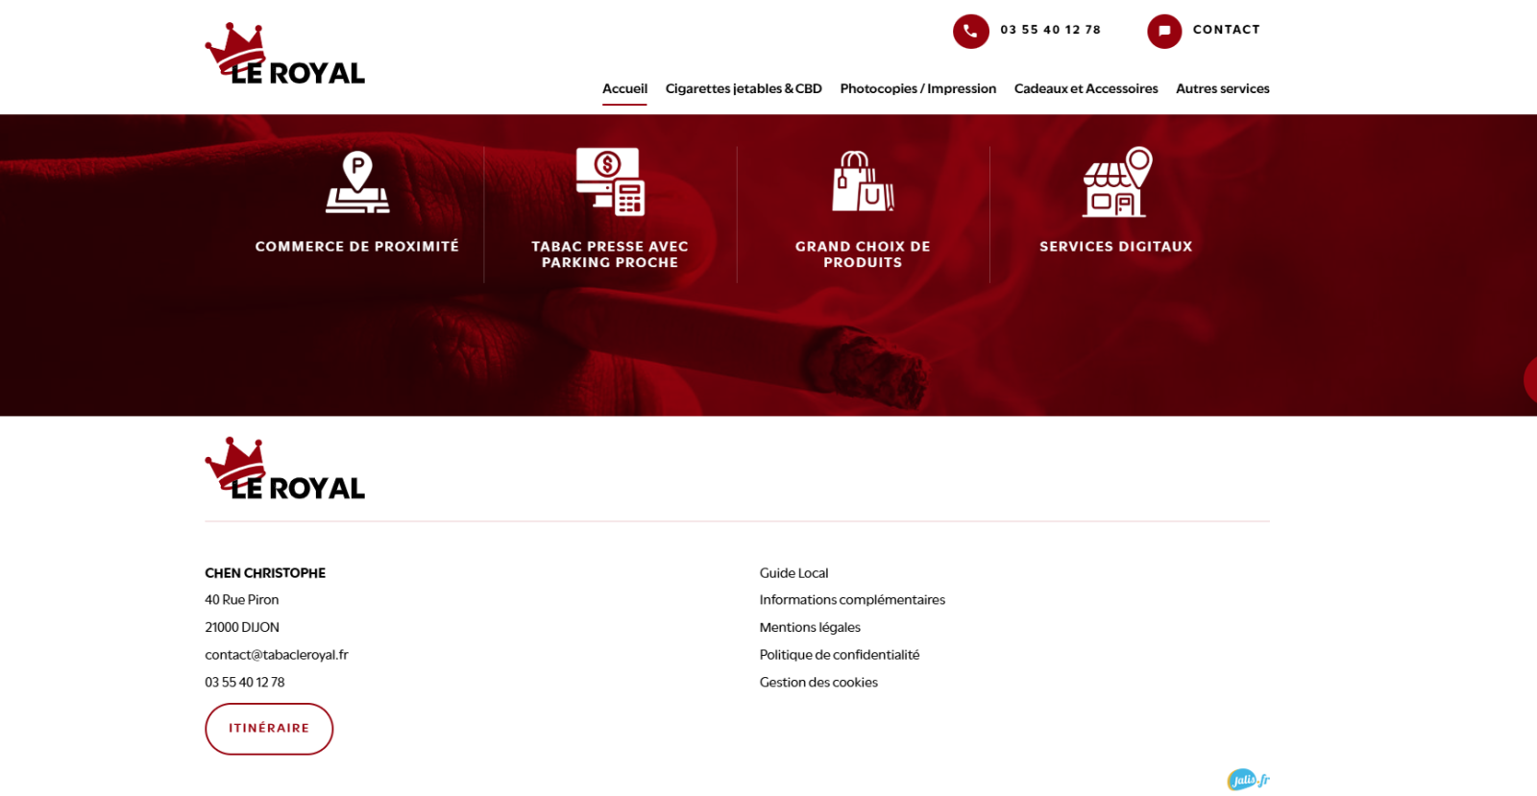Viewport: 1537px width, 796px height.
Task: Click the Le Royal crown logo in header
Action: tap(284, 55)
